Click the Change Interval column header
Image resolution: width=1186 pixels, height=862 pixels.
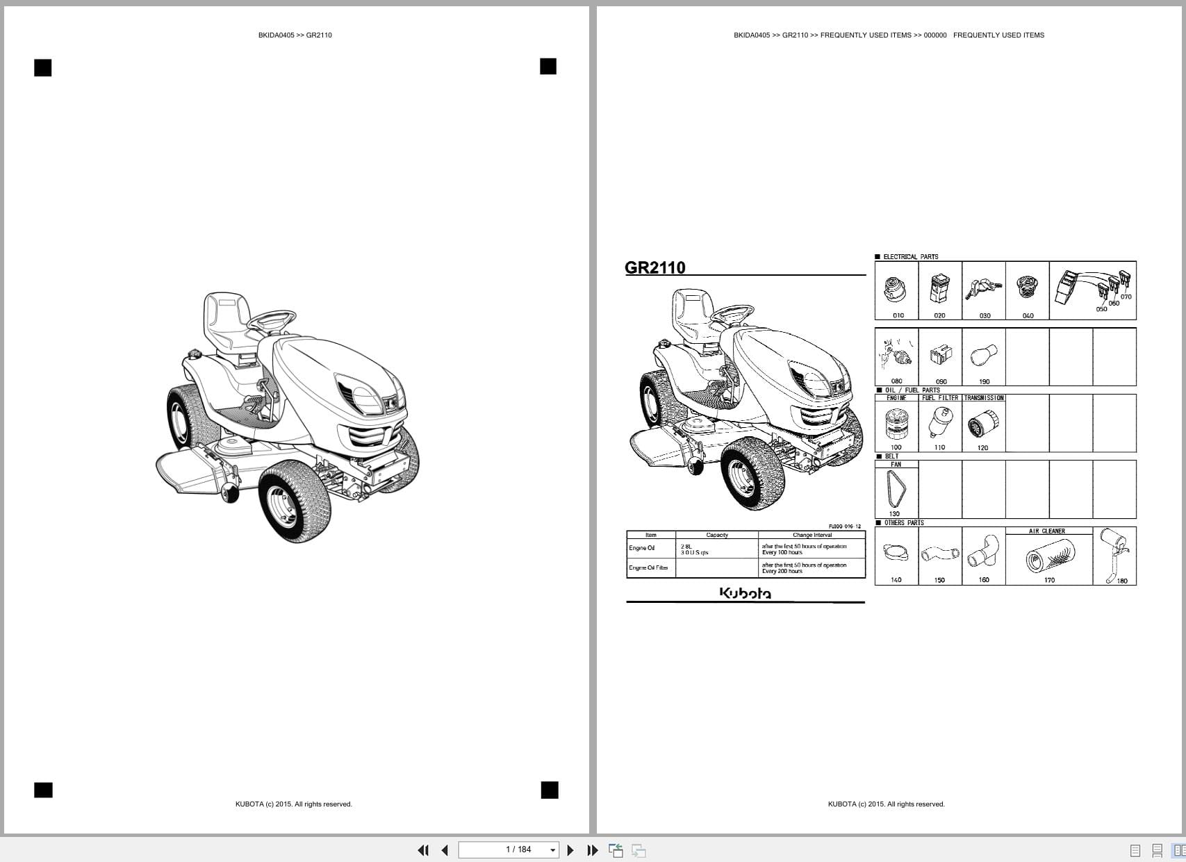coord(812,536)
